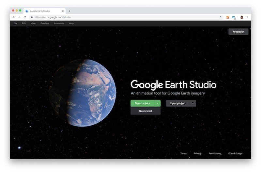Viewport: 261px width, 172px height.
Task: Bookmark this page with the star icon
Action: (221, 17)
